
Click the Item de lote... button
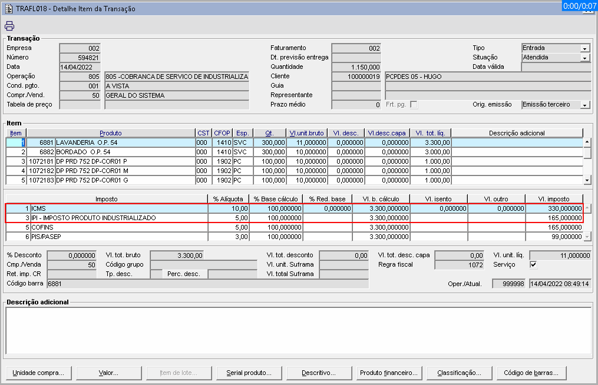click(x=179, y=373)
